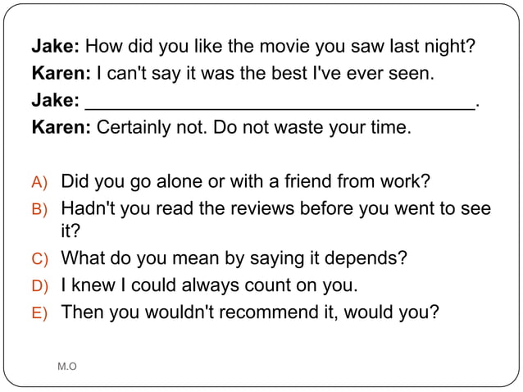
Task: Click the second bold 'Karen:' speaker name
Action: 61,129
